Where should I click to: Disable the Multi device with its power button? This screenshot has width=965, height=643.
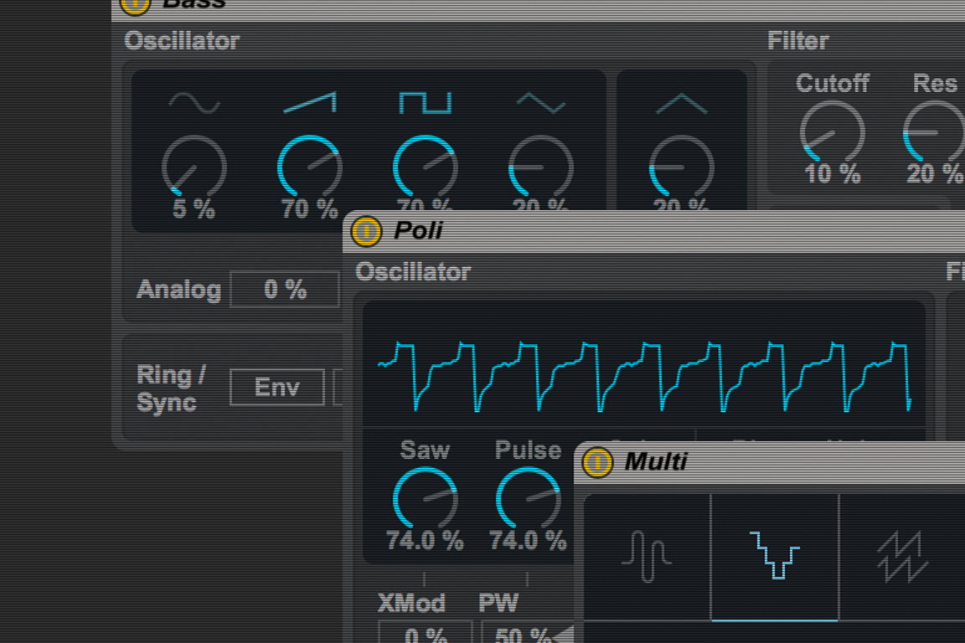click(x=597, y=462)
